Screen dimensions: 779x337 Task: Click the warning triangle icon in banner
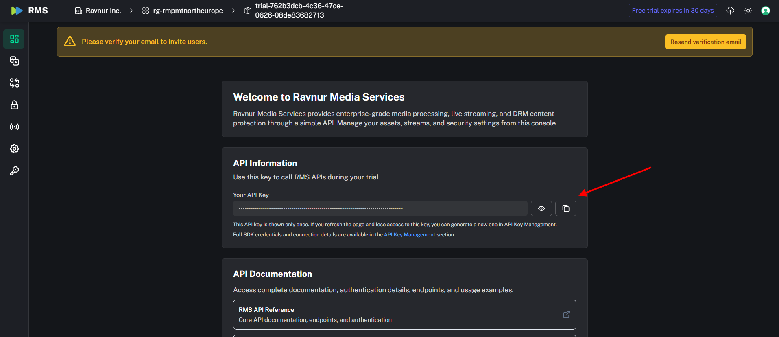pyautogui.click(x=70, y=42)
